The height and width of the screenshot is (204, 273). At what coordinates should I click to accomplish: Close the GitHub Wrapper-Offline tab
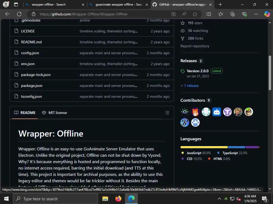(x=211, y=5)
